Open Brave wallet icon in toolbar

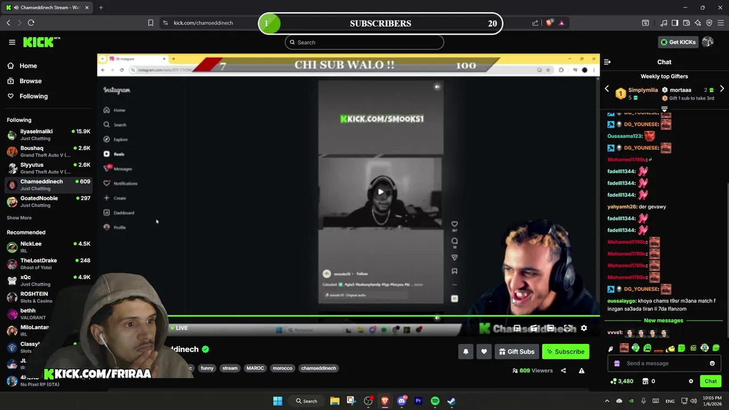[x=686, y=23]
